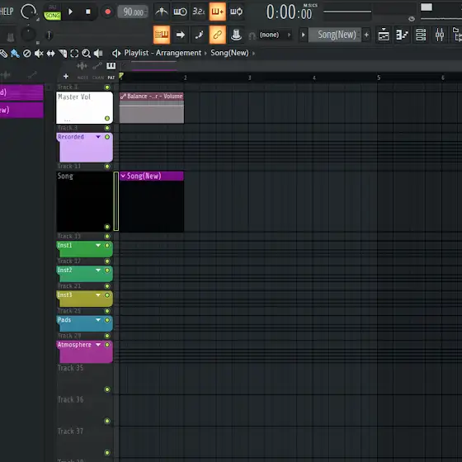Image resolution: width=462 pixels, height=462 pixels.
Task: Select the Mute tool in playlist toolbar
Action: (39, 54)
